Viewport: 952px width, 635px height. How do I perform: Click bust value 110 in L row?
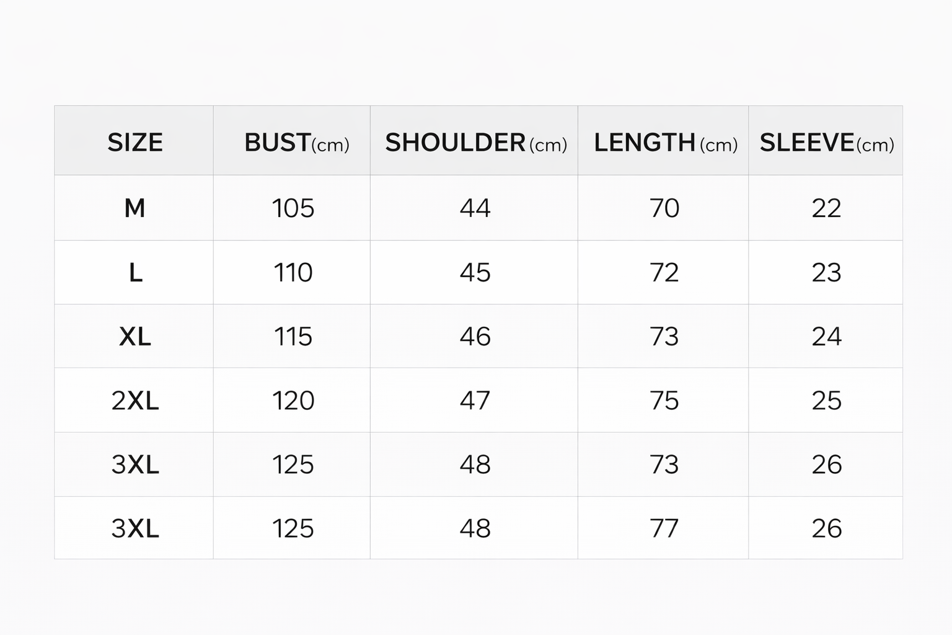293,272
